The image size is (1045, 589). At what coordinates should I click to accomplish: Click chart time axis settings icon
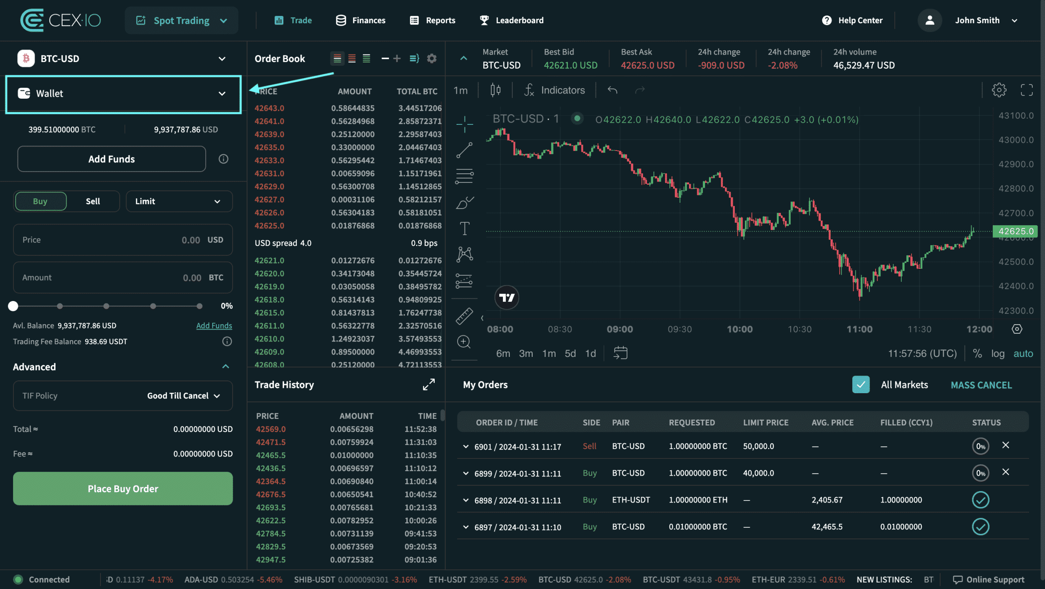point(1017,329)
